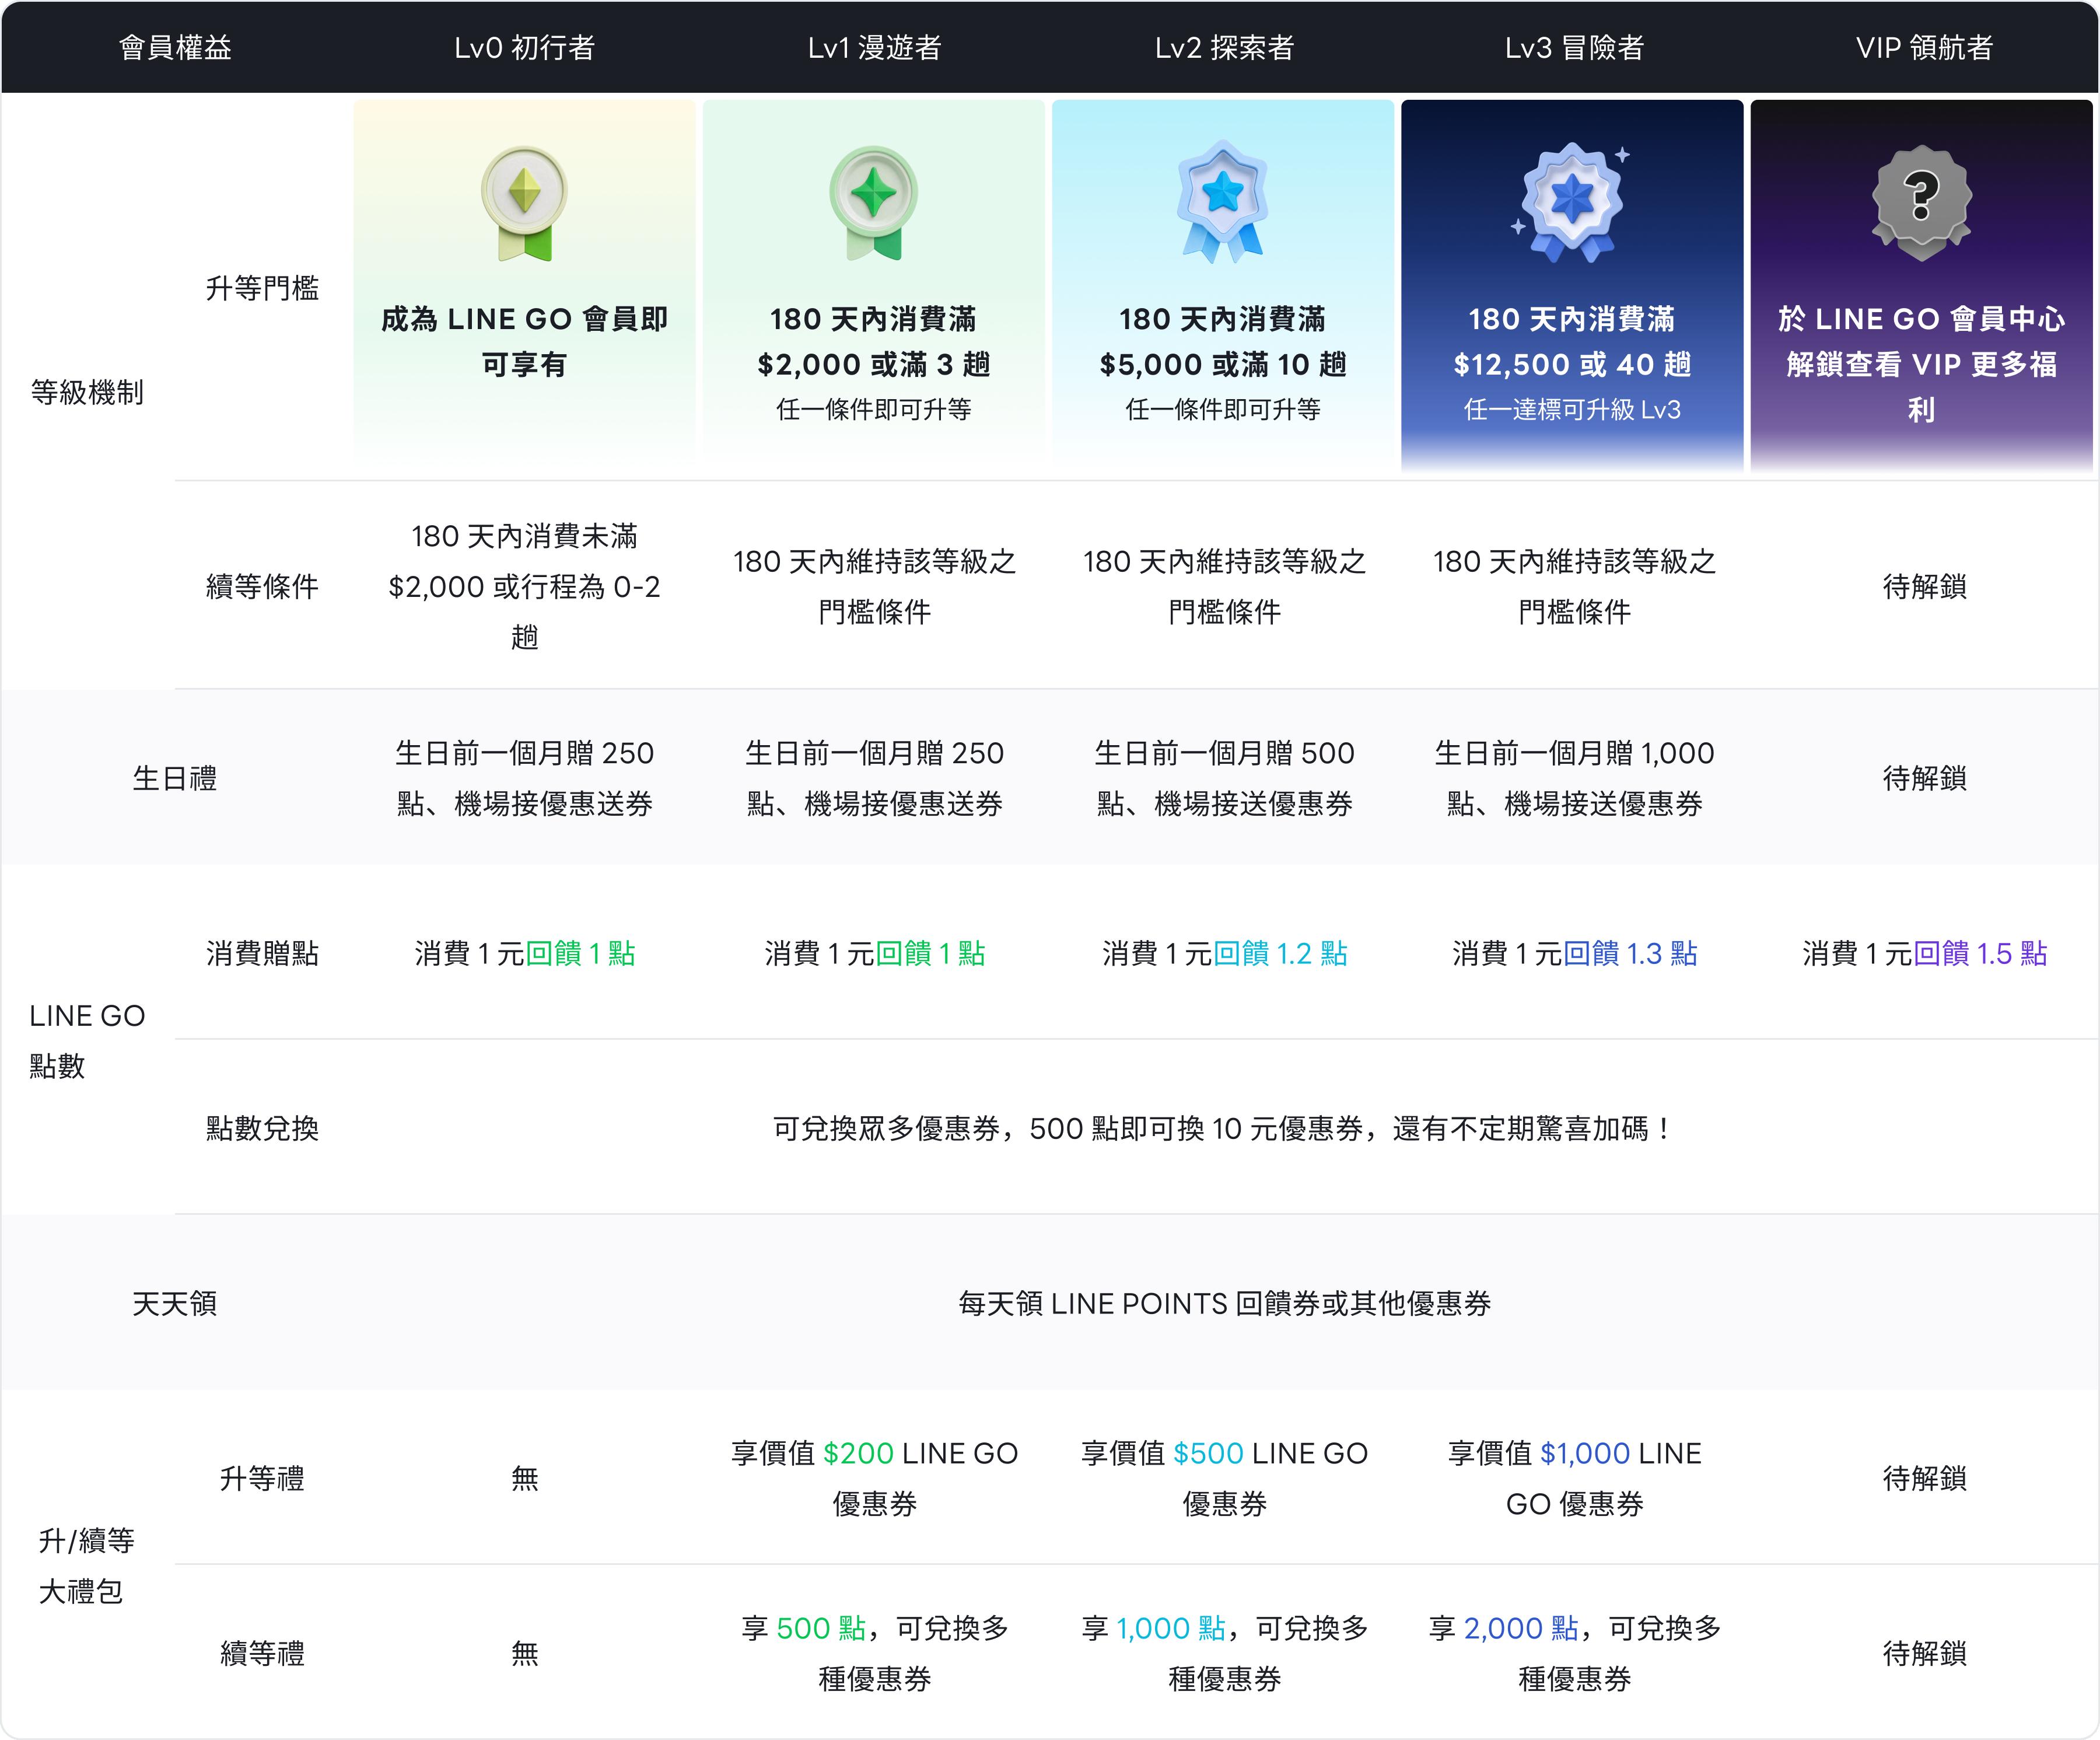Click 無 in the 升等禮 row
Image resolution: width=2100 pixels, height=1740 pixels.
pos(524,1478)
